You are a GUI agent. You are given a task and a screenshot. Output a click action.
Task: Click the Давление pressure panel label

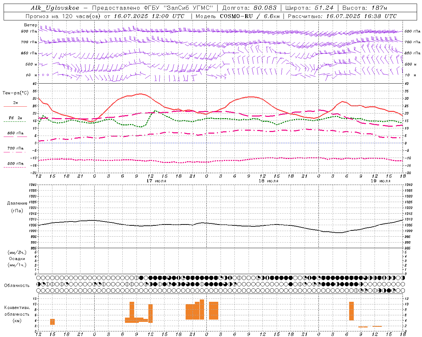click(17, 203)
